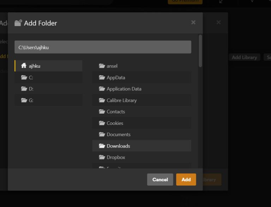This screenshot has height=207, width=271.
Task: Click the C: drive folder icon
Action: click(24, 78)
